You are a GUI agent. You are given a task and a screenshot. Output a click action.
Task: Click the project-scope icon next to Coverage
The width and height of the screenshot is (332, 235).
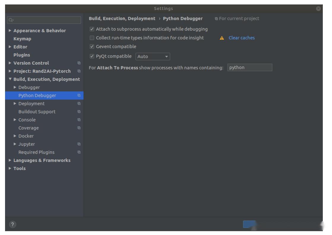79,128
